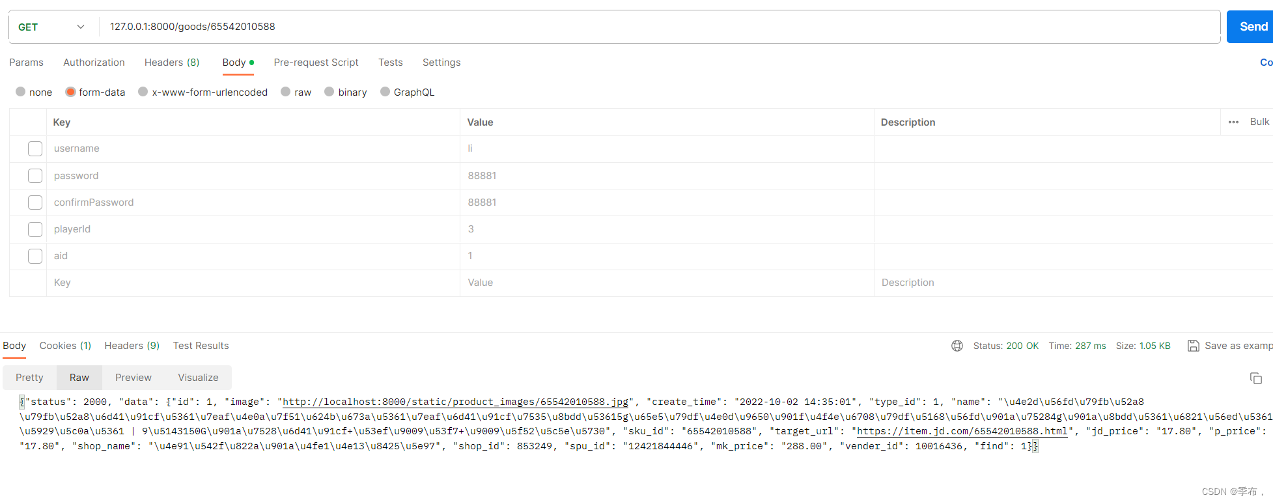
Task: Enable the username row checkbox
Action: [x=35, y=148]
